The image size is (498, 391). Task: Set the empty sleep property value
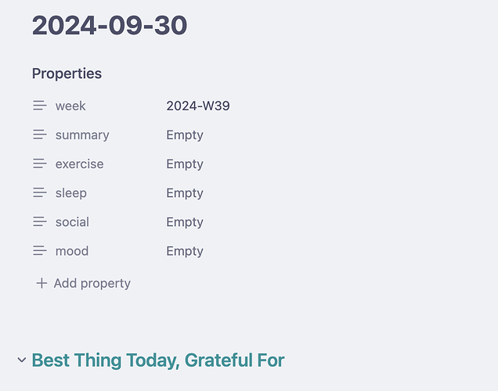coord(185,193)
